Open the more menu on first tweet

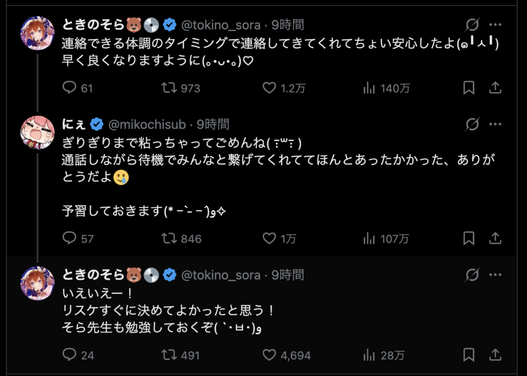tap(495, 24)
